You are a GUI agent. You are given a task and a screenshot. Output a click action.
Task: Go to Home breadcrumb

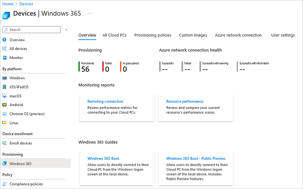(8, 4)
